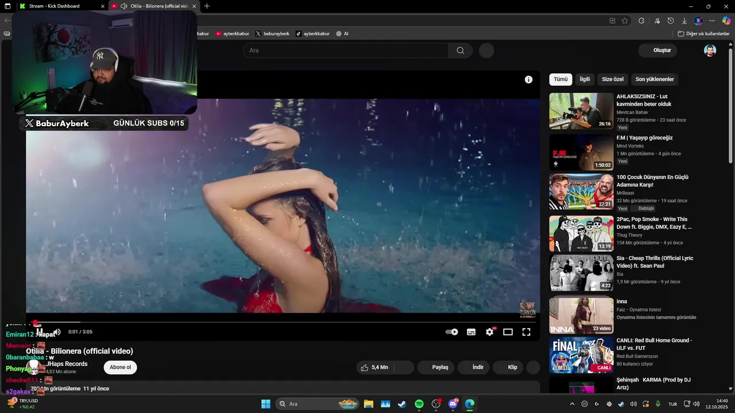
Task: Open the 'Şehinşah KARMA' video title
Action: pos(653,383)
